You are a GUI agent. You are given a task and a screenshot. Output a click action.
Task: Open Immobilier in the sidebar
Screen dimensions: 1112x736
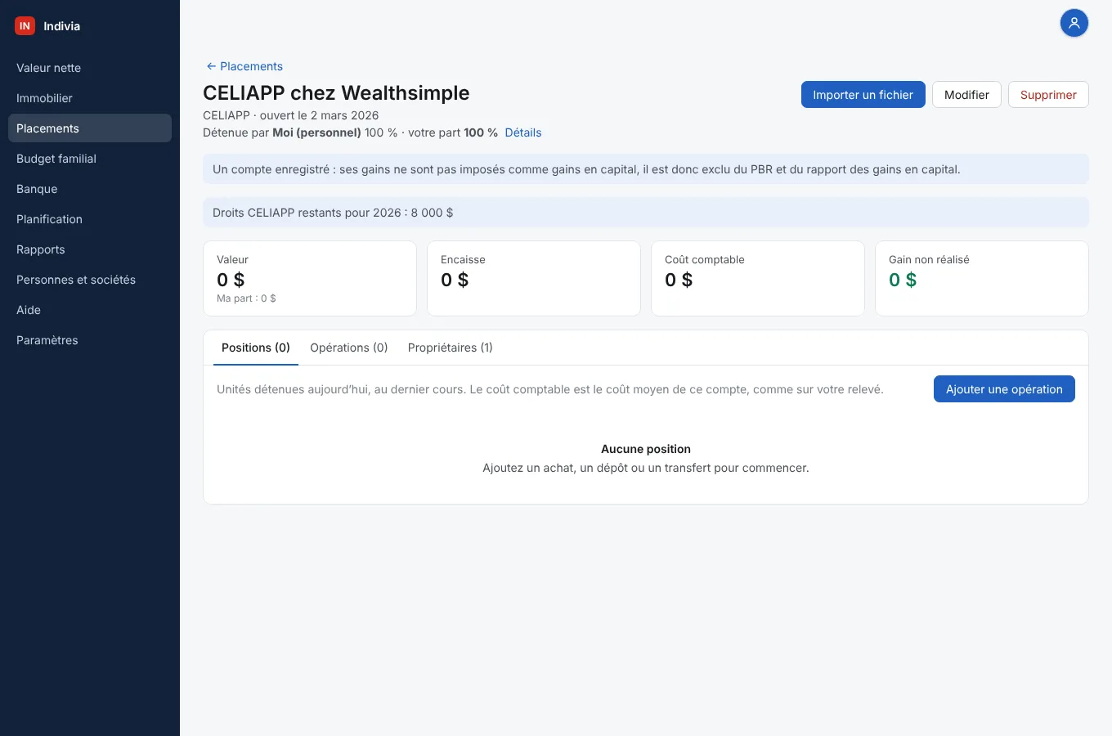pos(90,98)
